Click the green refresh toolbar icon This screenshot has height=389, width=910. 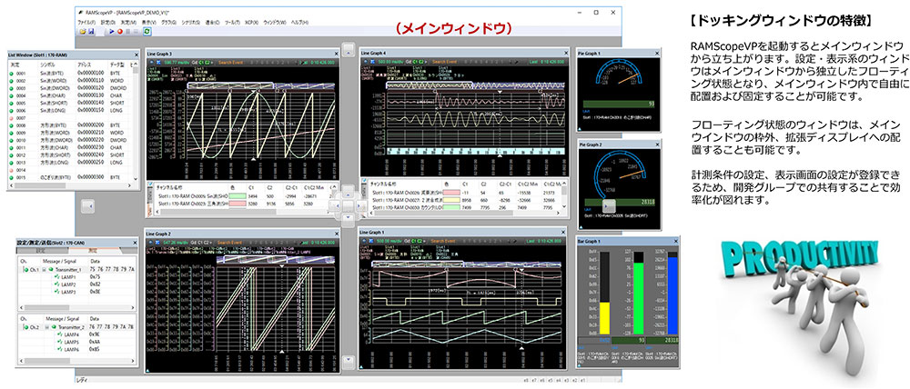147,31
